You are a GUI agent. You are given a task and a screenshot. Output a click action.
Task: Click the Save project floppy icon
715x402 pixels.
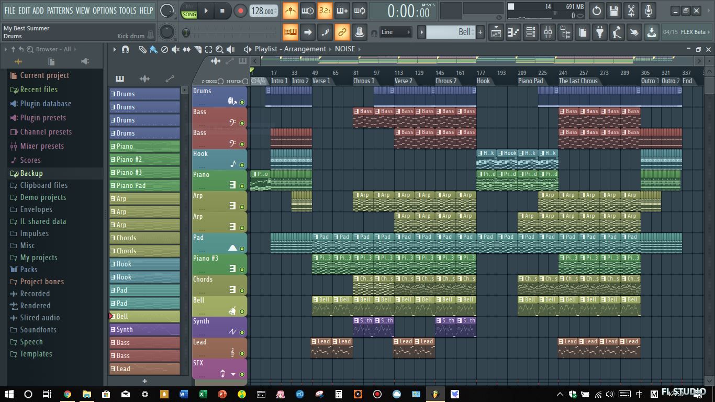pos(614,10)
